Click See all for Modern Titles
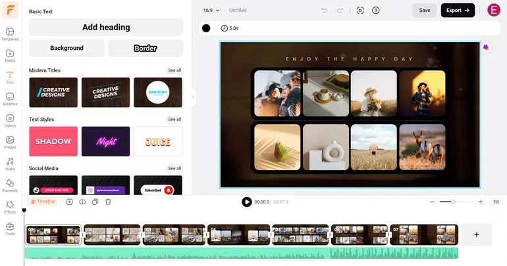The image size is (507, 266). [x=174, y=70]
